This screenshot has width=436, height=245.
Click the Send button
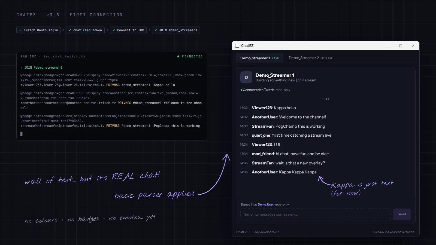[x=402, y=214]
